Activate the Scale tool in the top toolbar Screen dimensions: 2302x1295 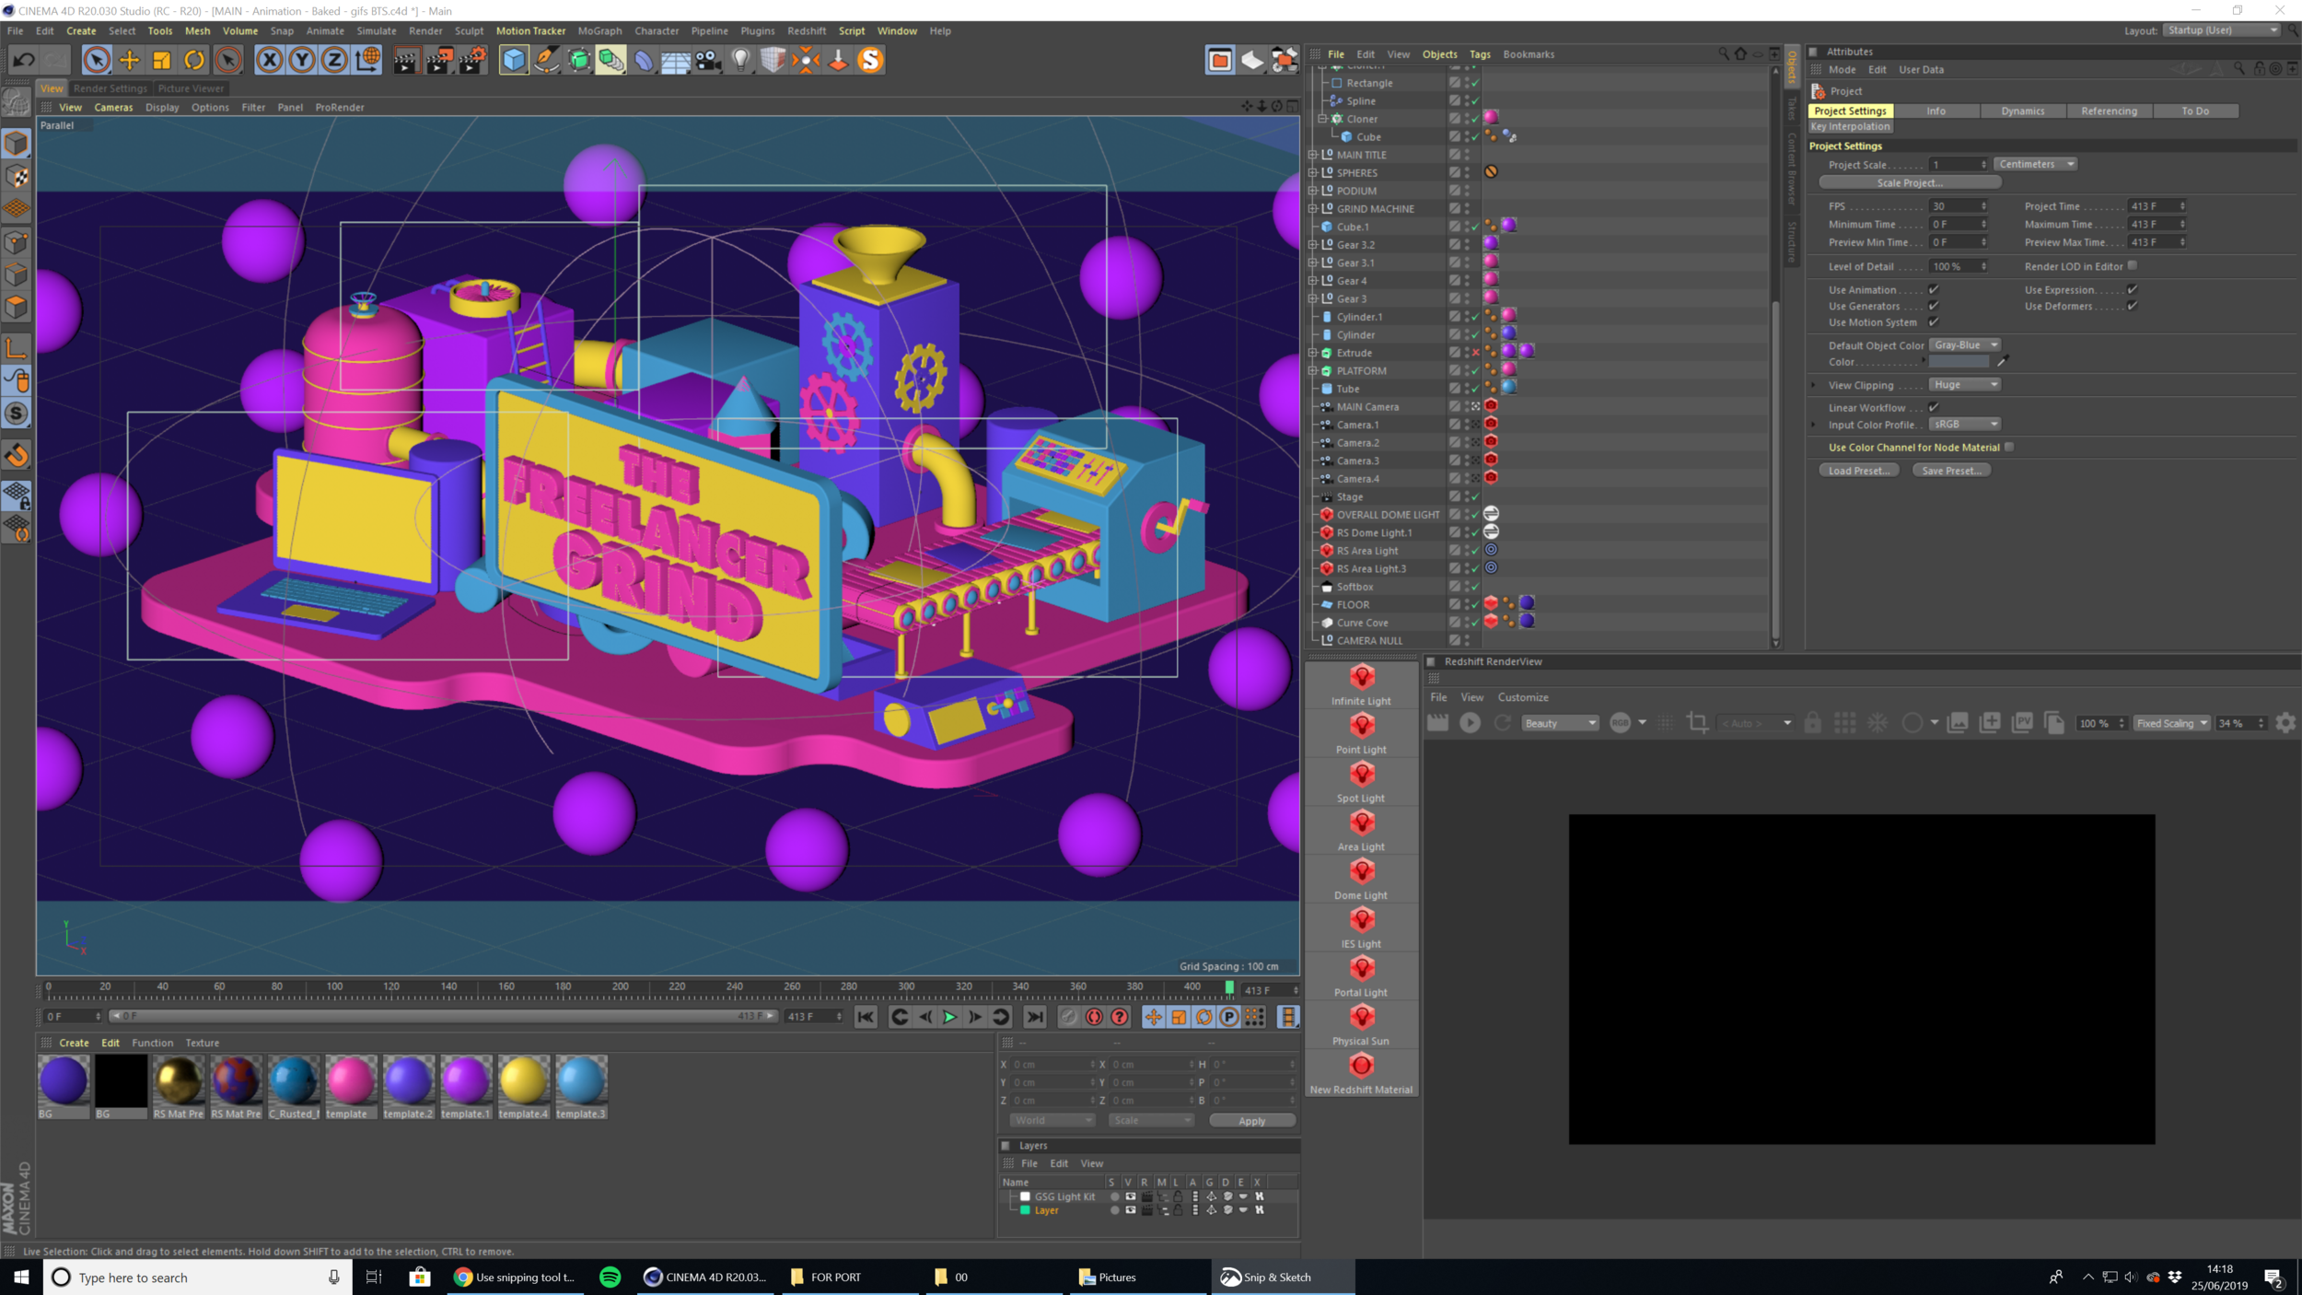[x=161, y=61]
